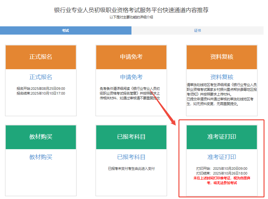Viewport: 268px width, 199px height.
Task: Open the blue 资料复核 link
Action: (x=222, y=77)
